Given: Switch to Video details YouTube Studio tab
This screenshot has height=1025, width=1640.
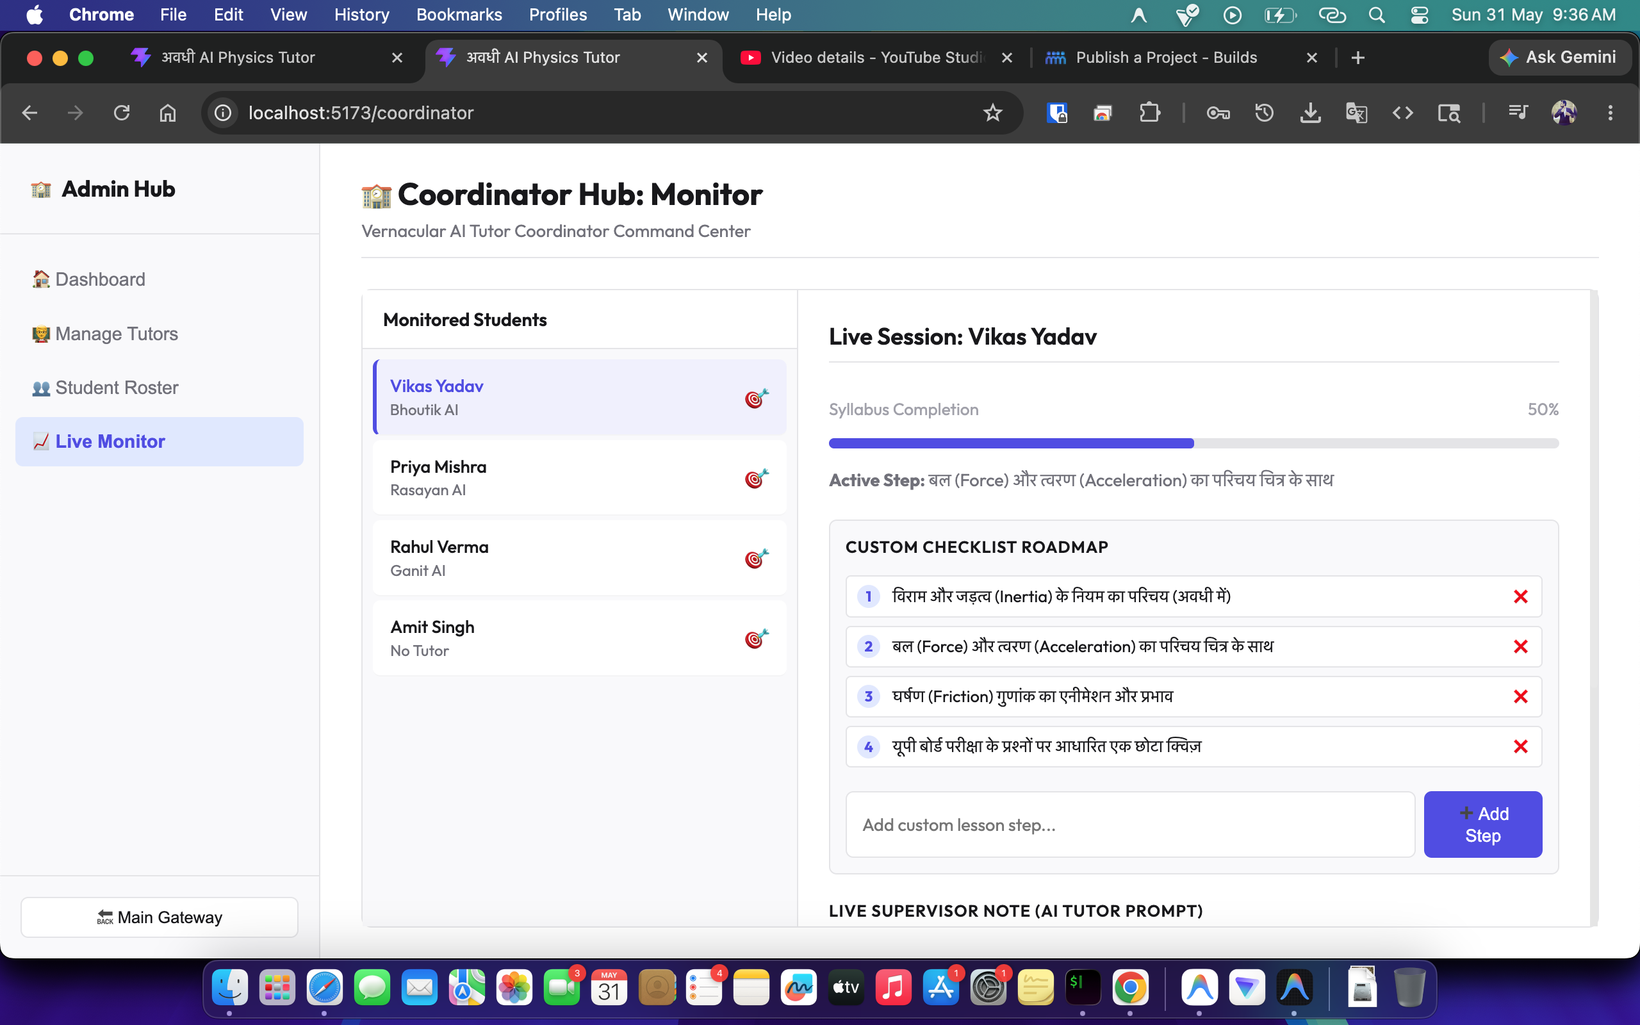Looking at the screenshot, I should (876, 58).
